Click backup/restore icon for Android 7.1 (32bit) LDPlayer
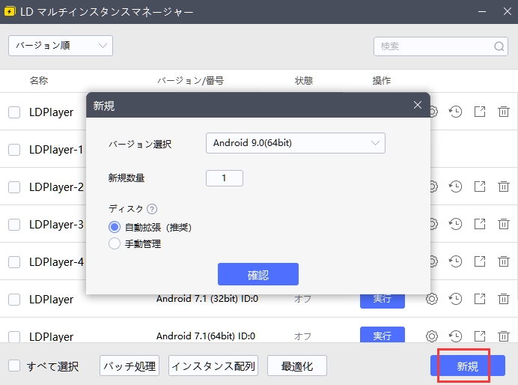 pos(455,299)
